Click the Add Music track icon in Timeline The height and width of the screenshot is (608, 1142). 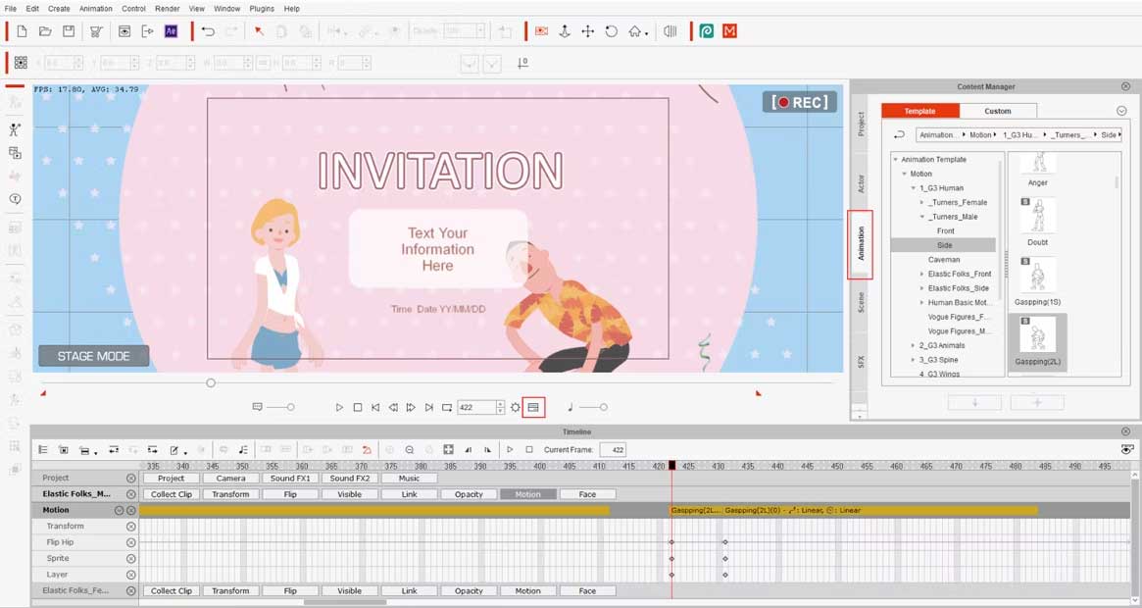[x=241, y=449]
